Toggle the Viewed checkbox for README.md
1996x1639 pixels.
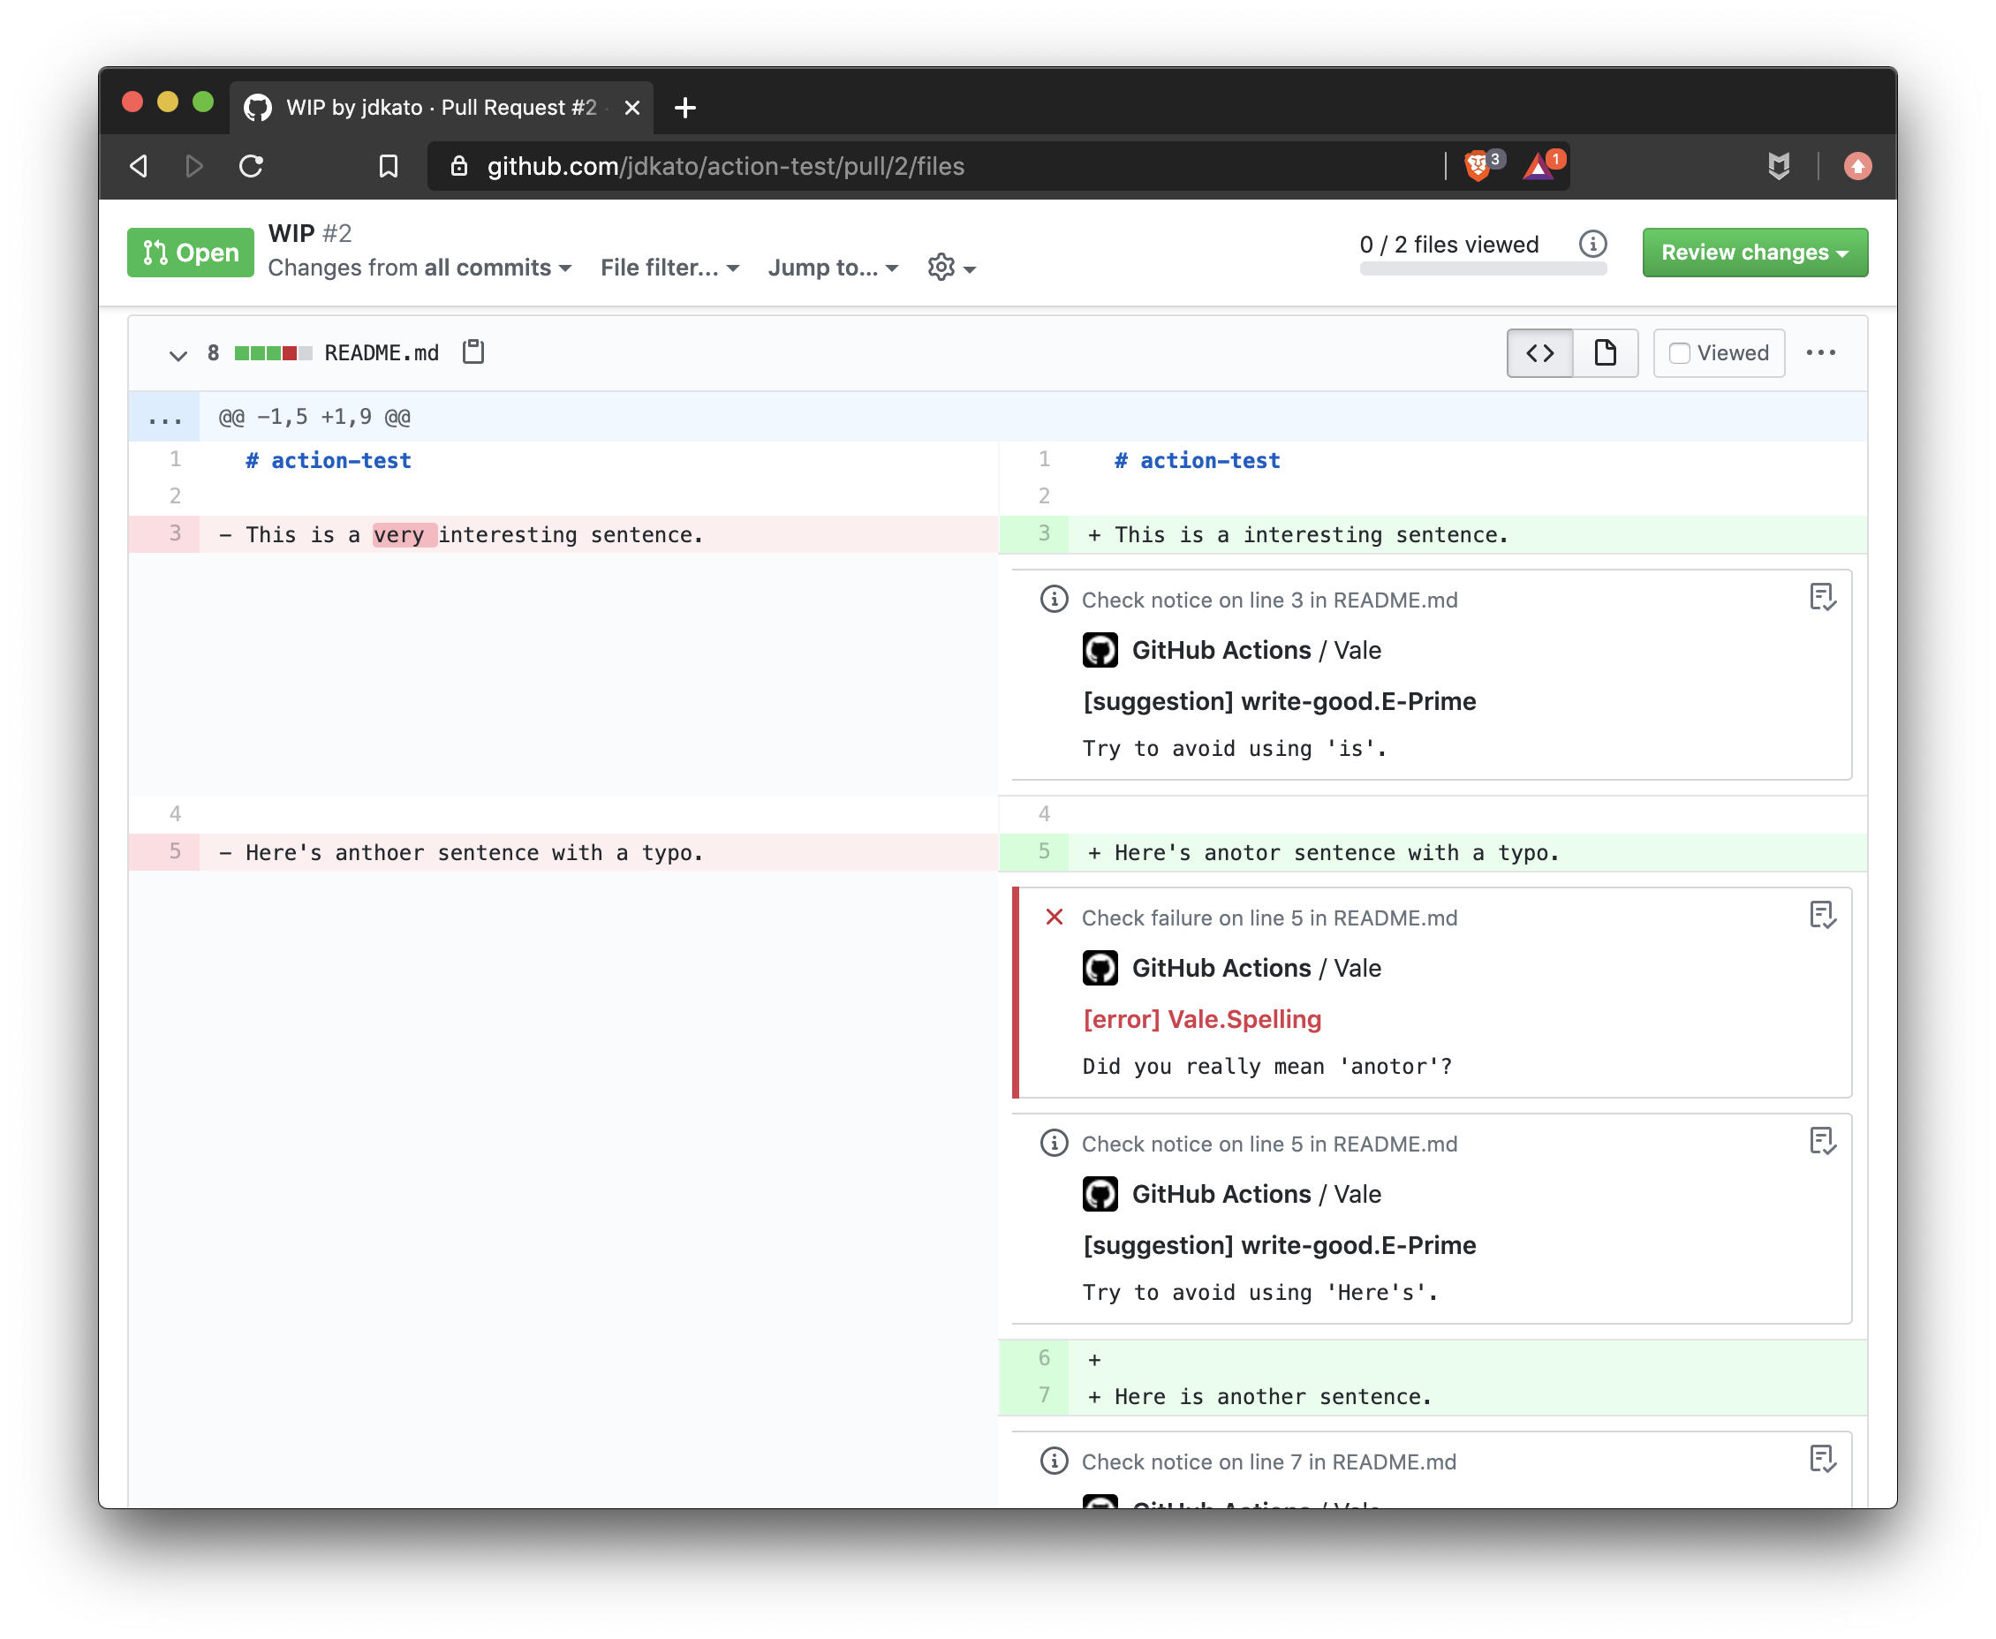tap(1681, 353)
